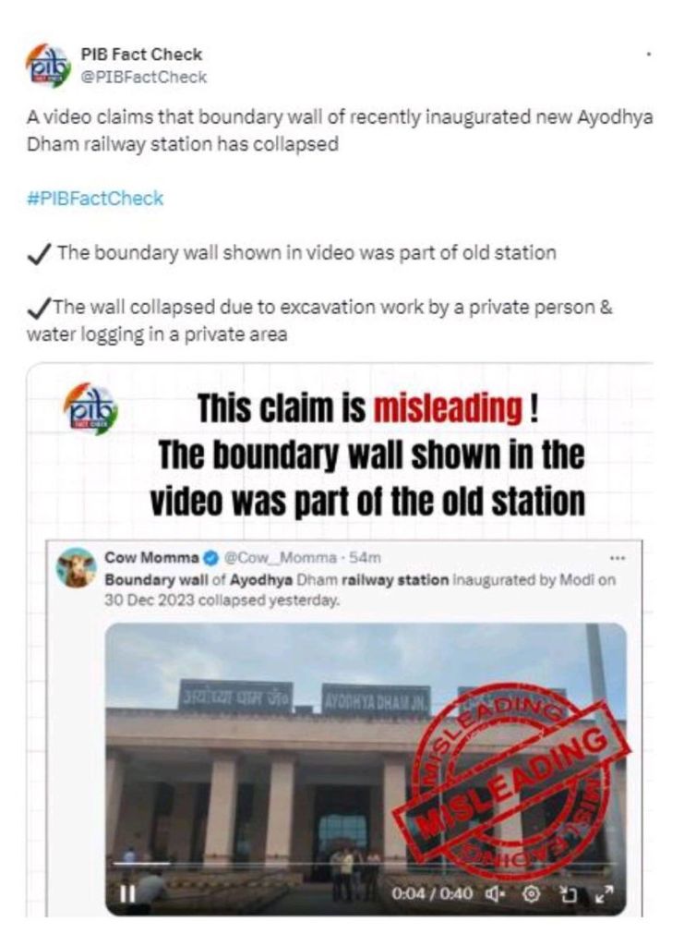Click the red MISLEADING stamp on video

click(x=511, y=778)
